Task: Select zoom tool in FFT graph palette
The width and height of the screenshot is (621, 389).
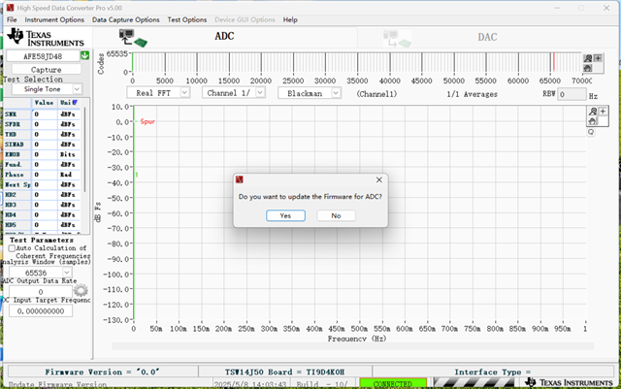Action: [593, 112]
